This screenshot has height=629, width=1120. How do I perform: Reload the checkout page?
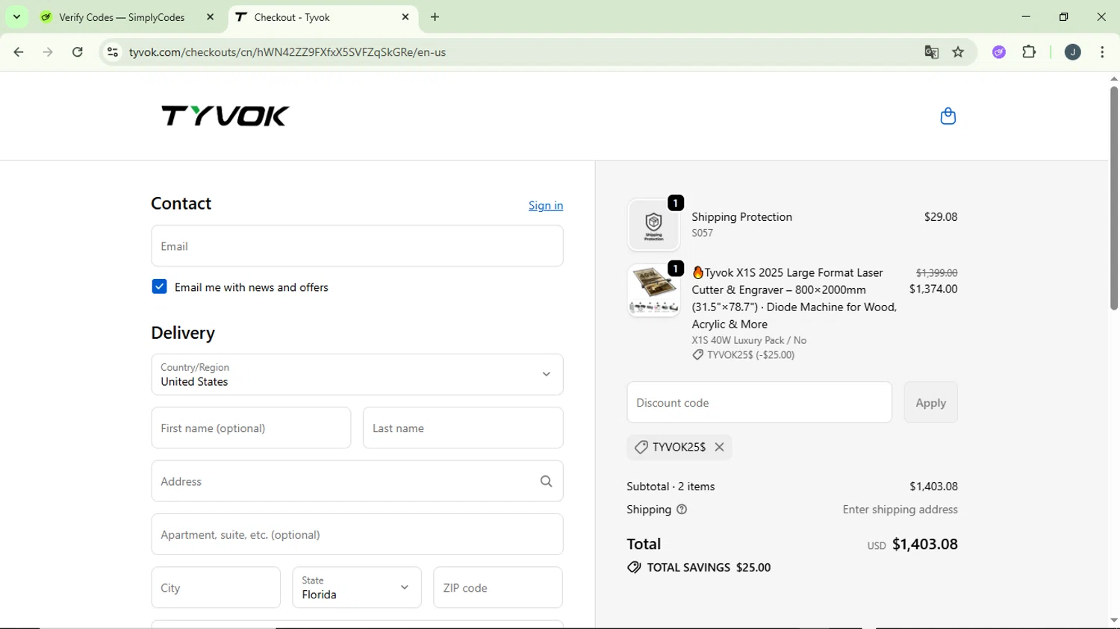click(x=78, y=52)
